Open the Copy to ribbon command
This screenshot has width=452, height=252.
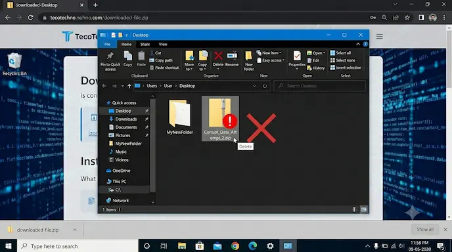pos(202,61)
